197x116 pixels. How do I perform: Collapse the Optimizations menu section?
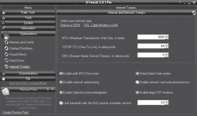29,34
